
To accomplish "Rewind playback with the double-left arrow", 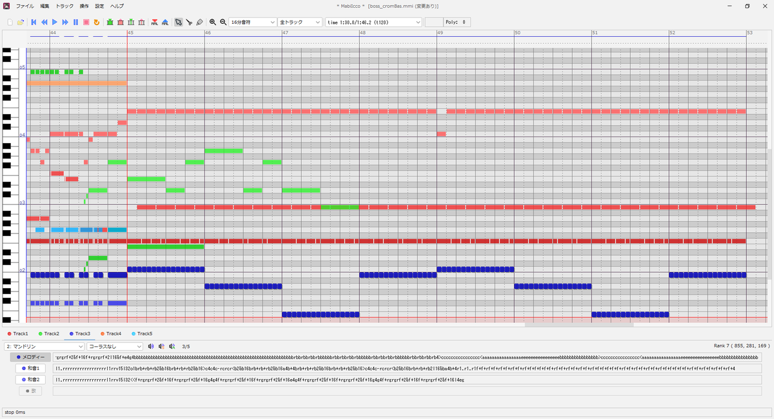I will [x=45, y=22].
